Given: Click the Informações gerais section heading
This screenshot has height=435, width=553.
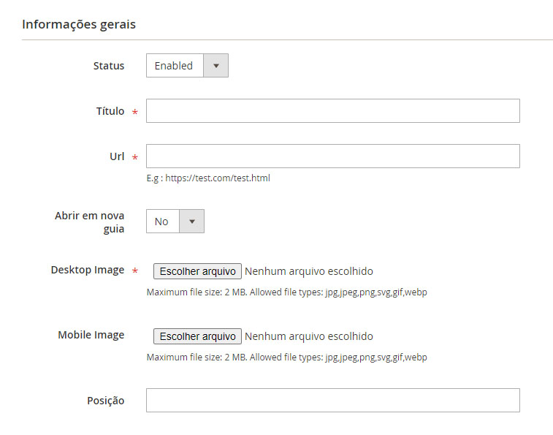Looking at the screenshot, I should pos(79,24).
